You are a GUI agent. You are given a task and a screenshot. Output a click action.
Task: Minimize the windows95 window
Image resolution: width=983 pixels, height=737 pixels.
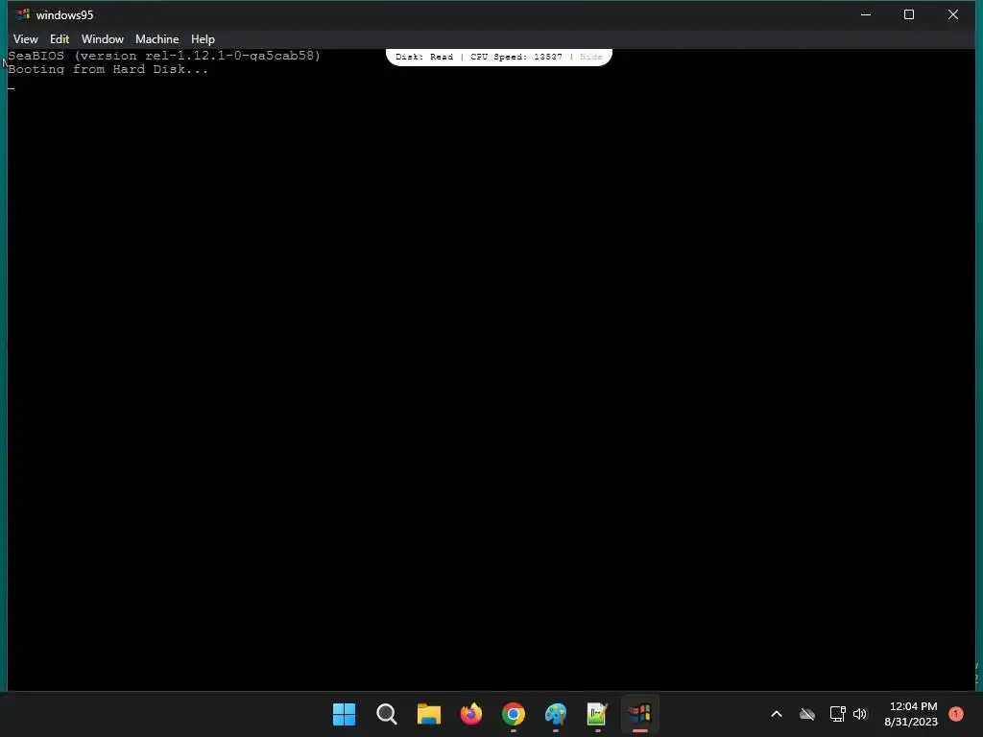866,14
